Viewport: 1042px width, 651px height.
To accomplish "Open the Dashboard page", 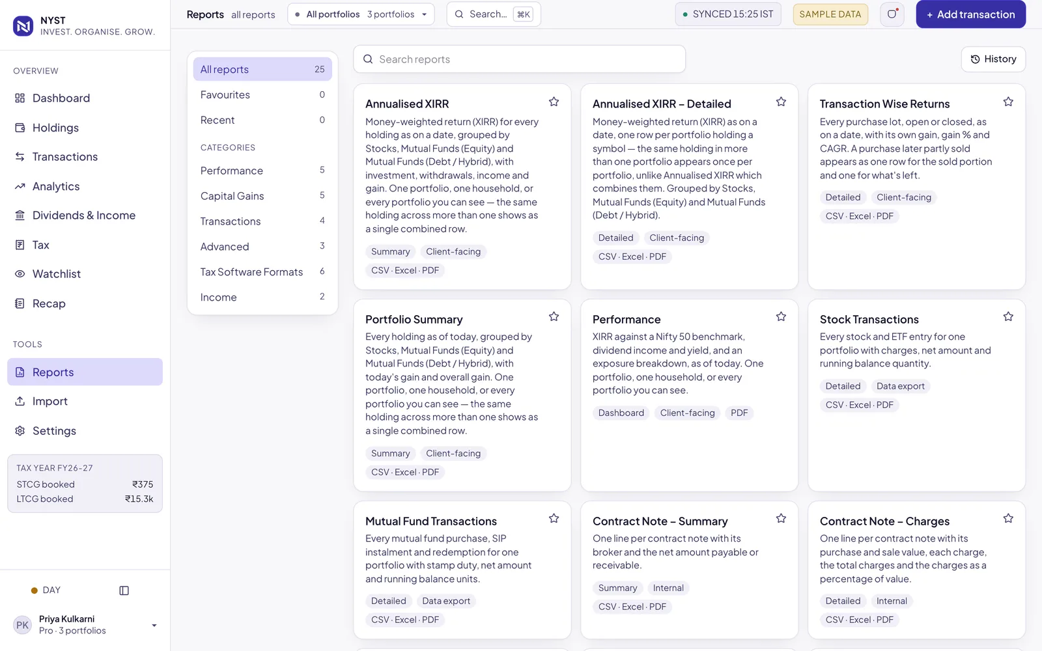I will 85,98.
